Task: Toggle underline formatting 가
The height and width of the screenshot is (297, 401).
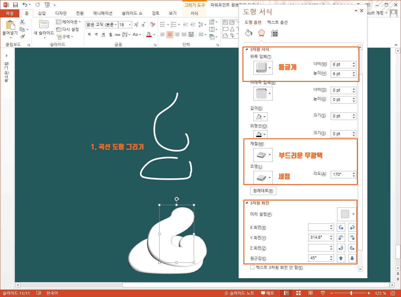Action: coord(103,35)
